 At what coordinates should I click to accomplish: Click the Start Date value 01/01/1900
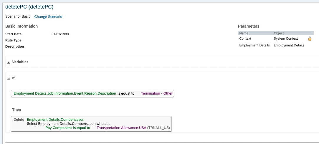[x=60, y=34]
